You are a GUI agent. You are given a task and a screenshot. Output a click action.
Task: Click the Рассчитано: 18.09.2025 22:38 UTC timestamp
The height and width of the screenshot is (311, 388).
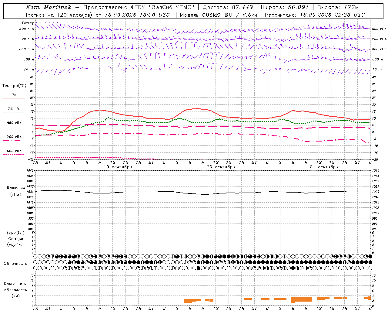pyautogui.click(x=315, y=15)
